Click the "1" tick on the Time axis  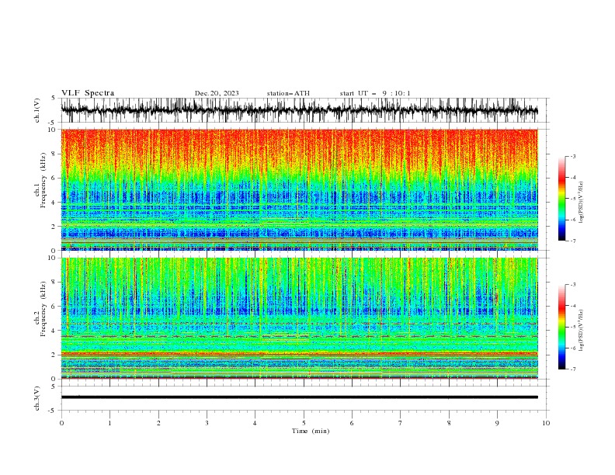pos(109,423)
